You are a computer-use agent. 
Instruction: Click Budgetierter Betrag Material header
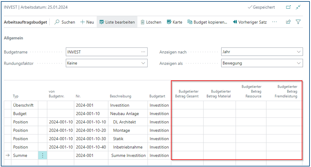pyautogui.click(x=219, y=94)
